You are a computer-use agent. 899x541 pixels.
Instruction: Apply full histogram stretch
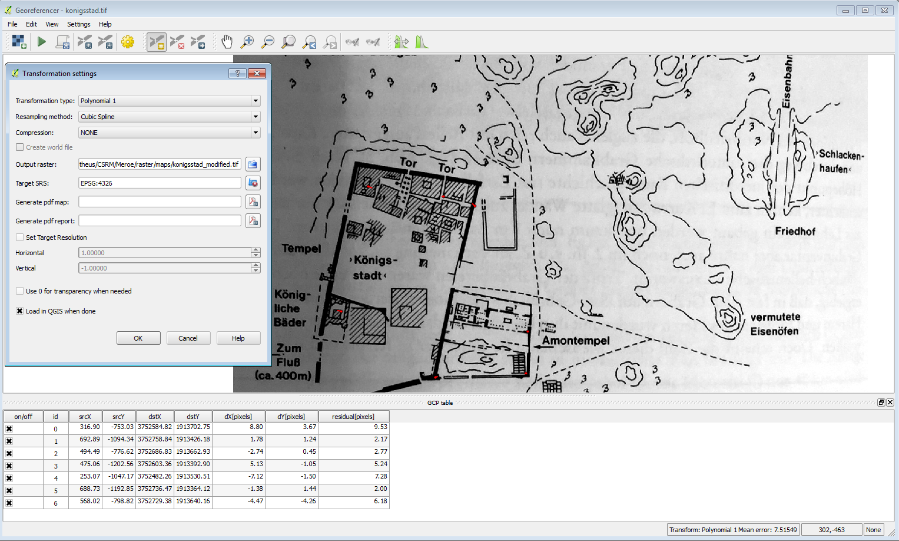[422, 42]
